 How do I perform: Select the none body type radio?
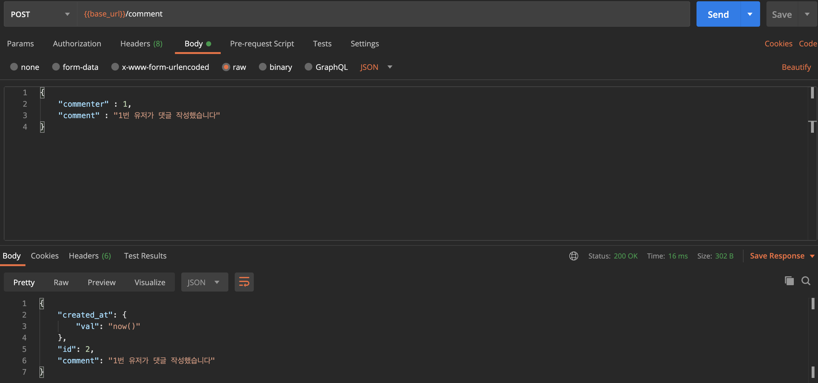click(14, 67)
